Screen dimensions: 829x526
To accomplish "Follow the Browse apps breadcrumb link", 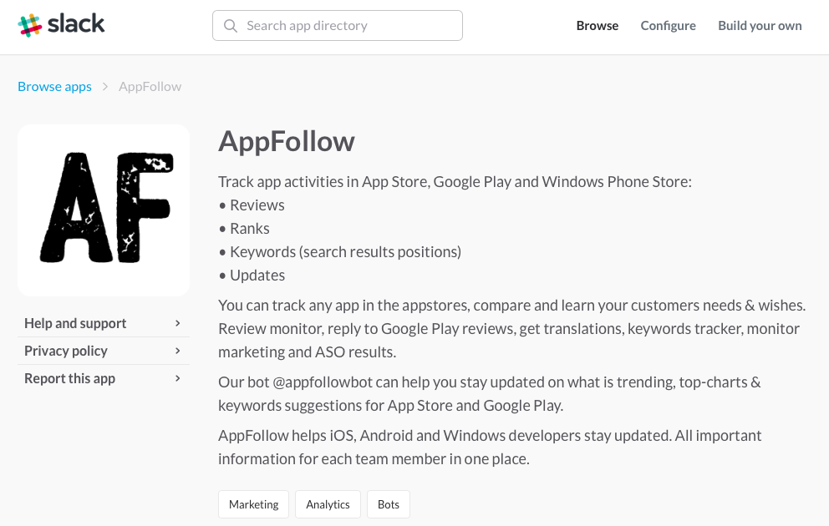I will point(55,87).
